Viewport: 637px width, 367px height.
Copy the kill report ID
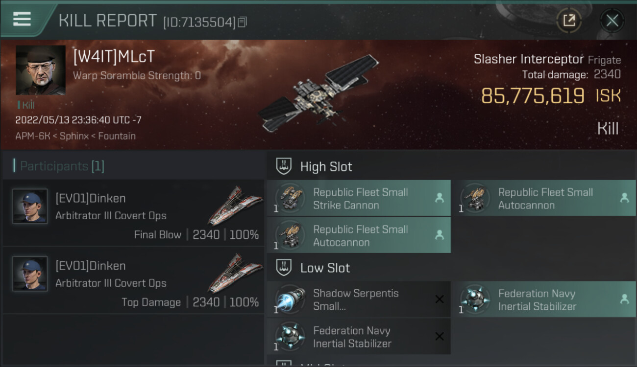(x=243, y=22)
